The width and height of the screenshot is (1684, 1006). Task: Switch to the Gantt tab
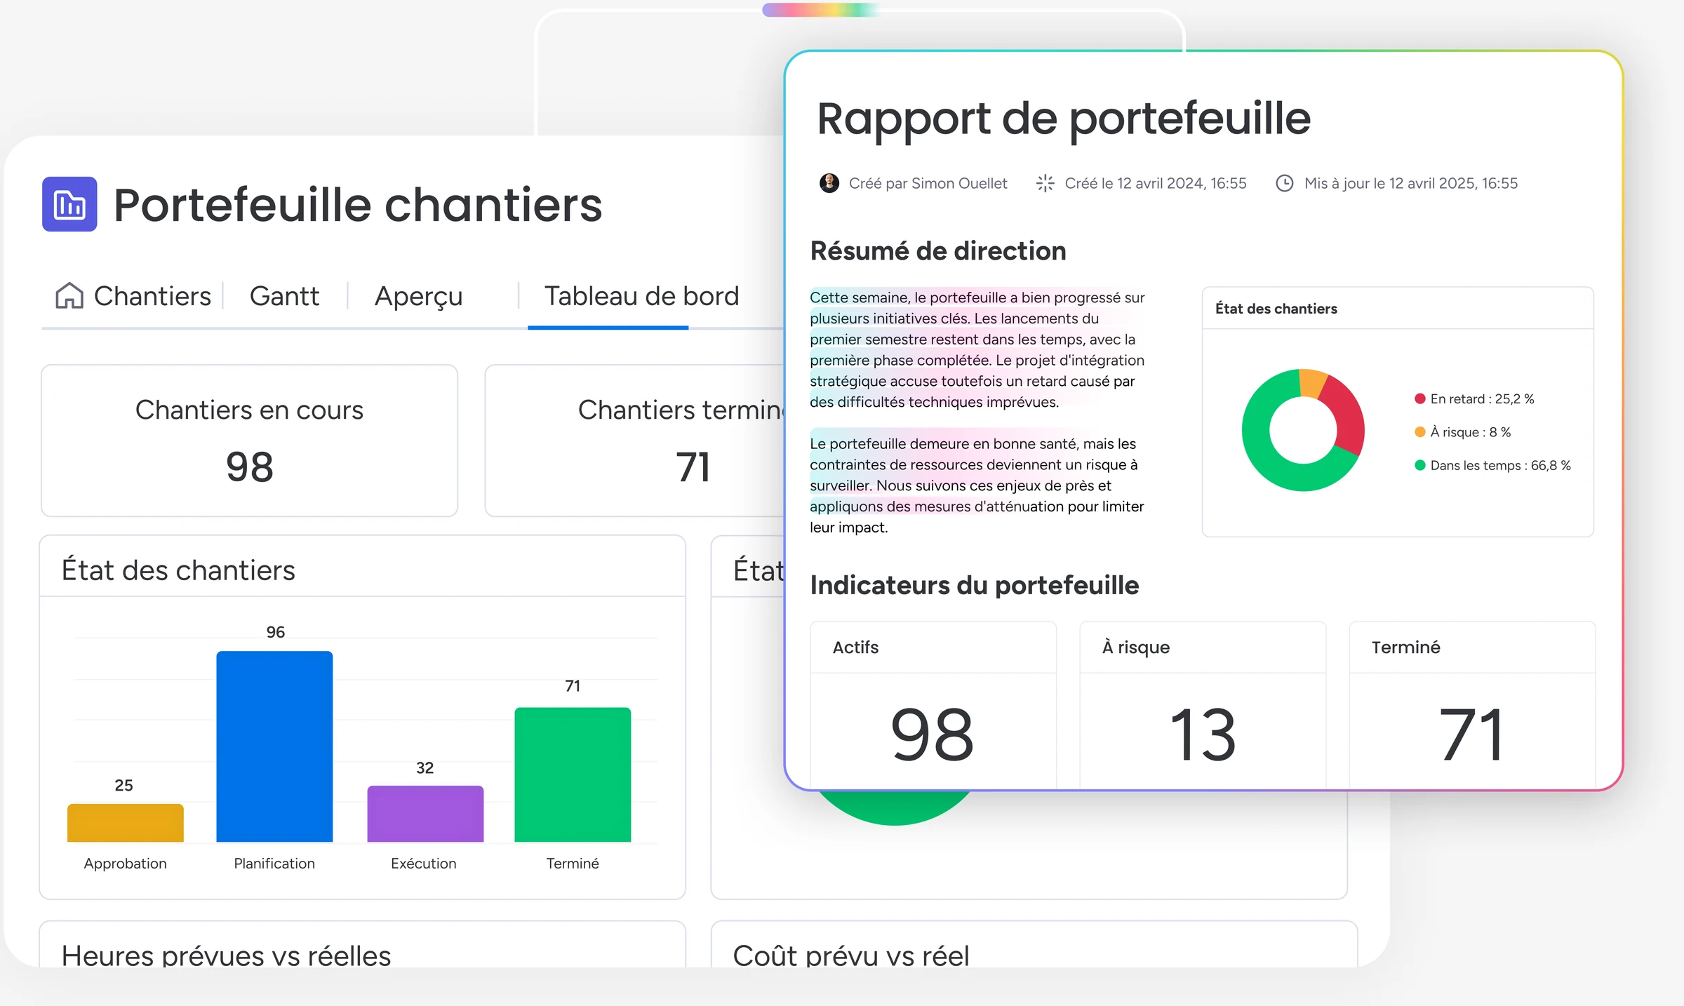(284, 296)
